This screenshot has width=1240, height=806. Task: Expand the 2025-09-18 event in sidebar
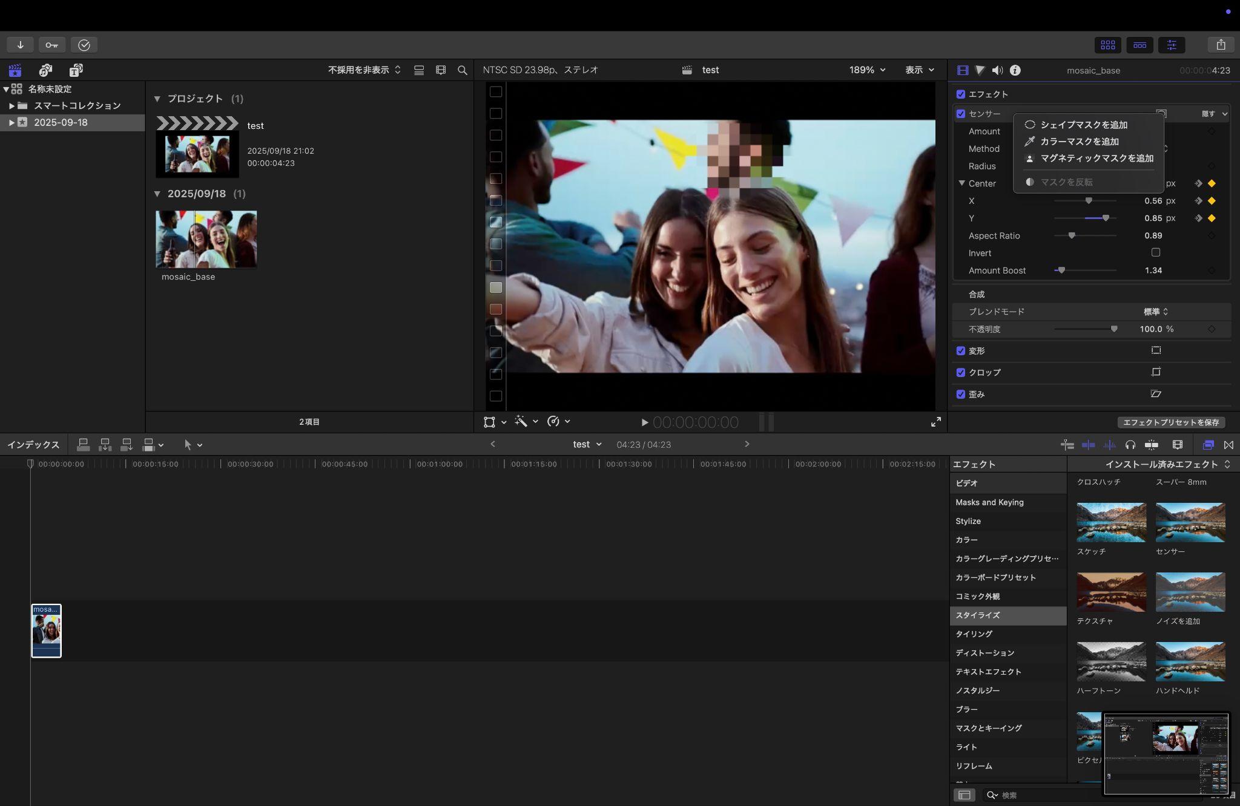[11, 122]
